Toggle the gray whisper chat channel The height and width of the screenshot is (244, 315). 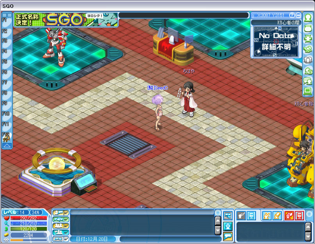[61, 239]
